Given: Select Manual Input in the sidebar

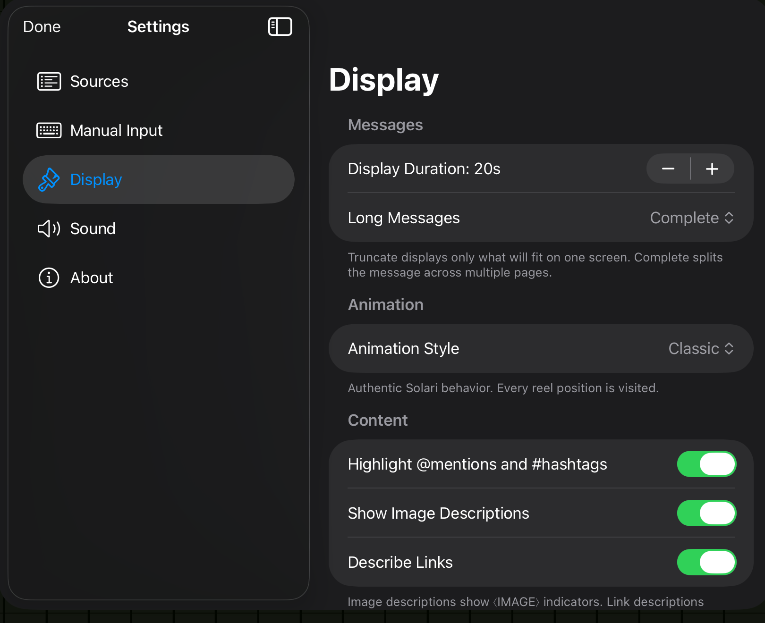Looking at the screenshot, I should coord(116,130).
